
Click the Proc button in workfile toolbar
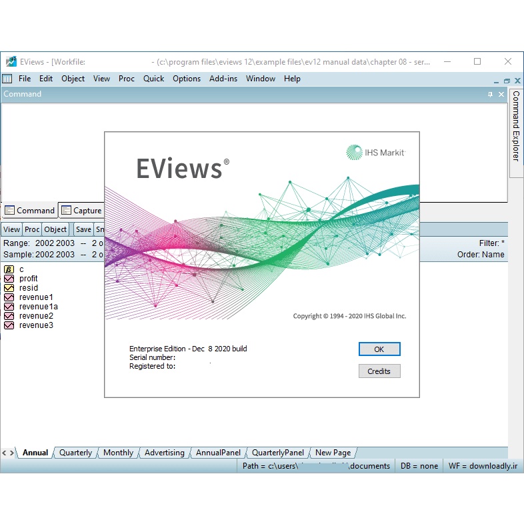[32, 229]
